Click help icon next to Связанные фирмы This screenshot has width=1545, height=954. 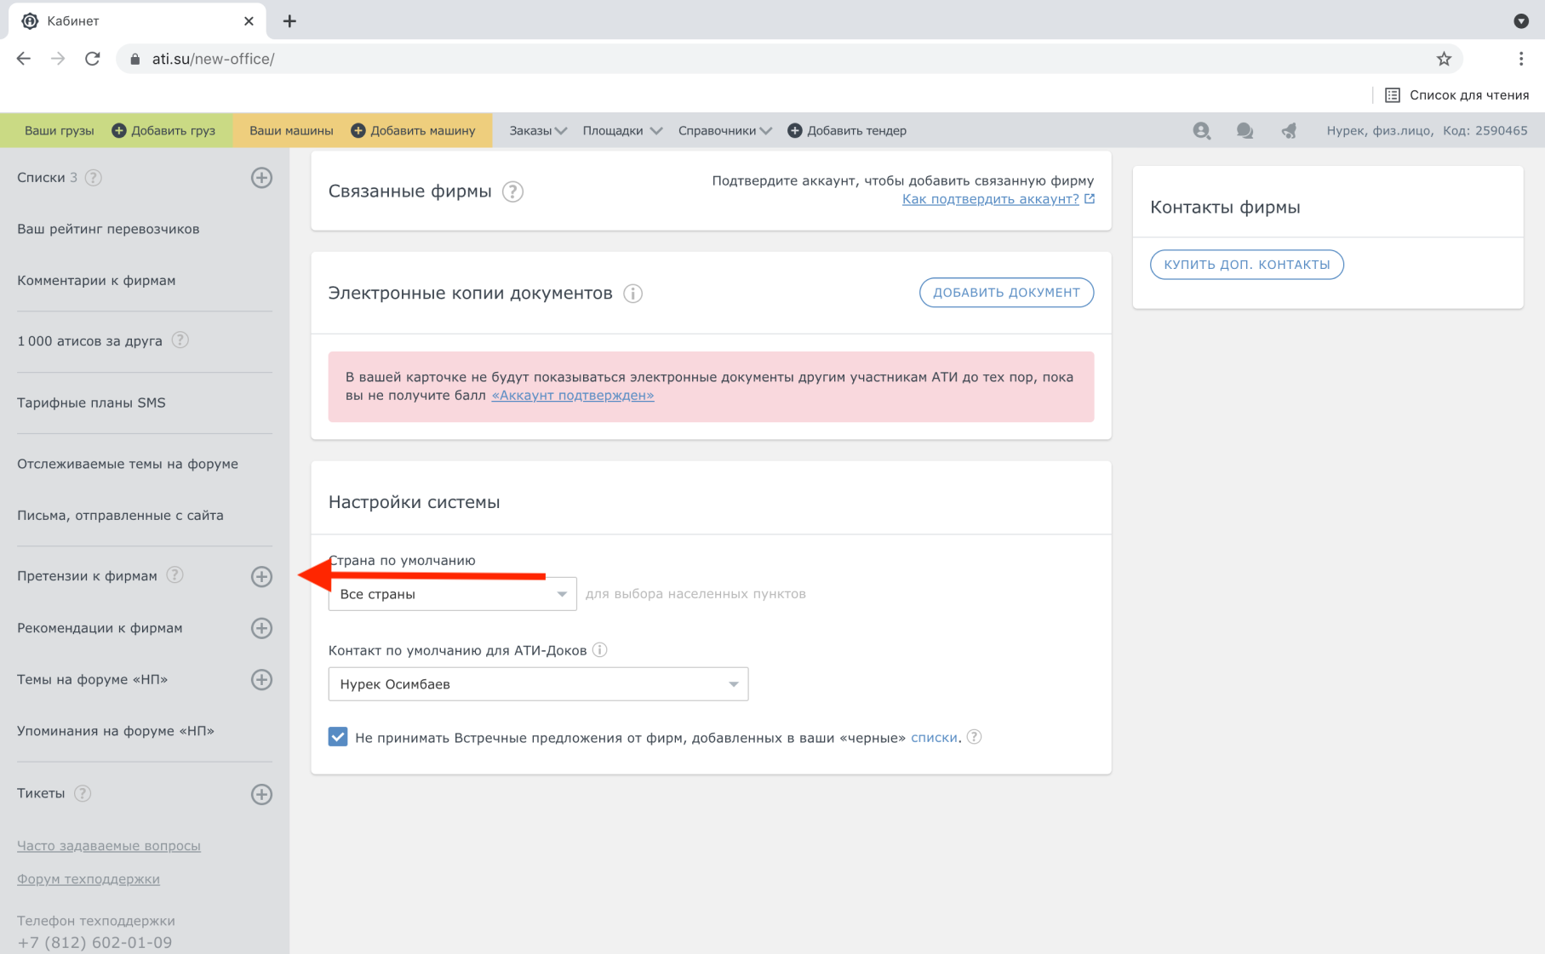click(512, 191)
